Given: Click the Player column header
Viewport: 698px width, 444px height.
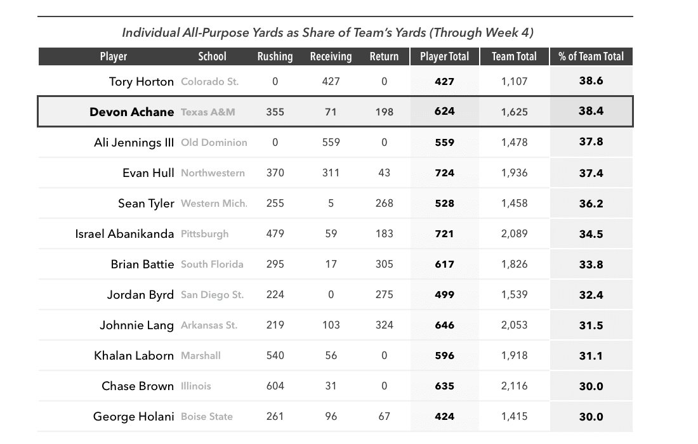Looking at the screenshot, I should point(114,56).
